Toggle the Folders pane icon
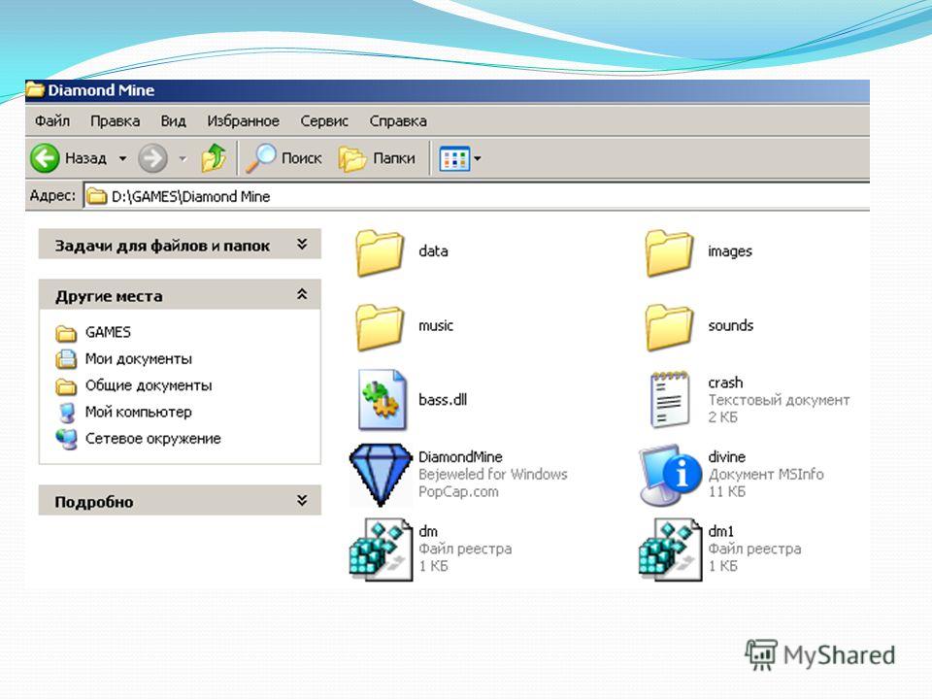 coord(351,158)
